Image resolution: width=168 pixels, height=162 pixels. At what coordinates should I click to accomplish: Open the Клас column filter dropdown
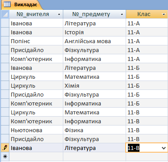click(x=164, y=15)
